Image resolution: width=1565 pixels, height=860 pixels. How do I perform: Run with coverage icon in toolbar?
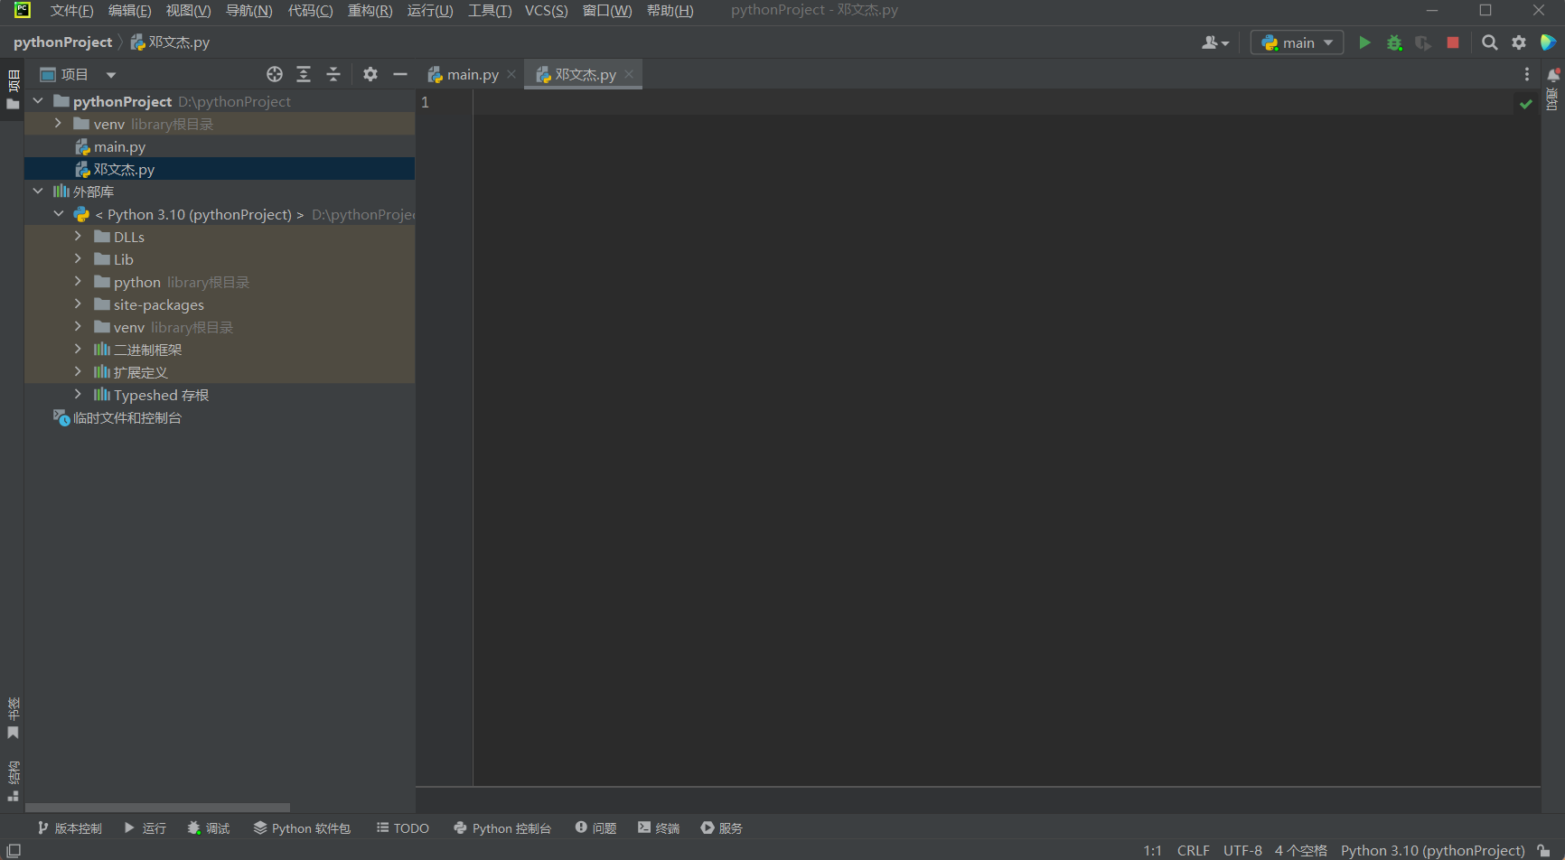click(1423, 42)
